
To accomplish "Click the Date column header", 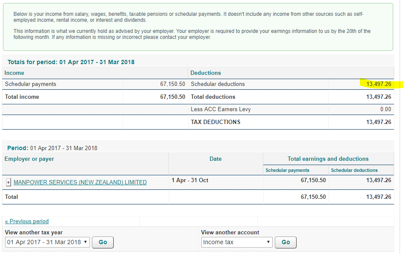I will pyautogui.click(x=215, y=159).
